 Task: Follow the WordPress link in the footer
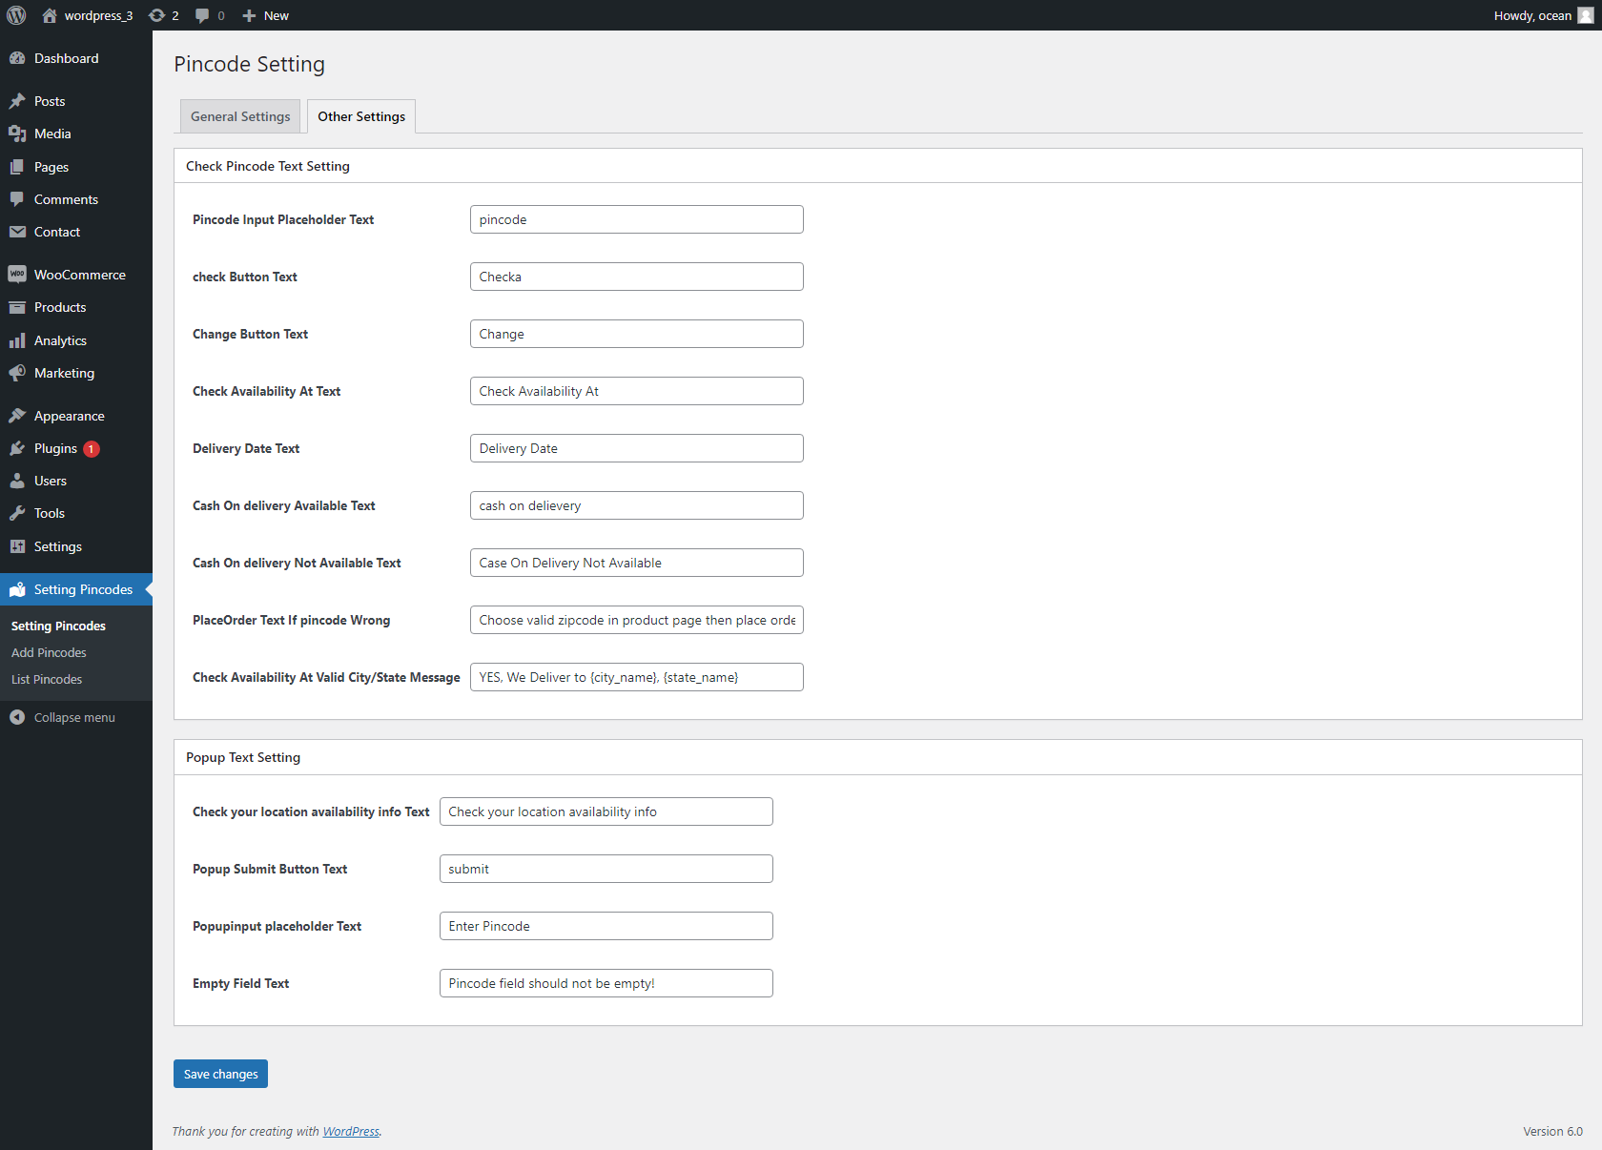click(x=350, y=1131)
